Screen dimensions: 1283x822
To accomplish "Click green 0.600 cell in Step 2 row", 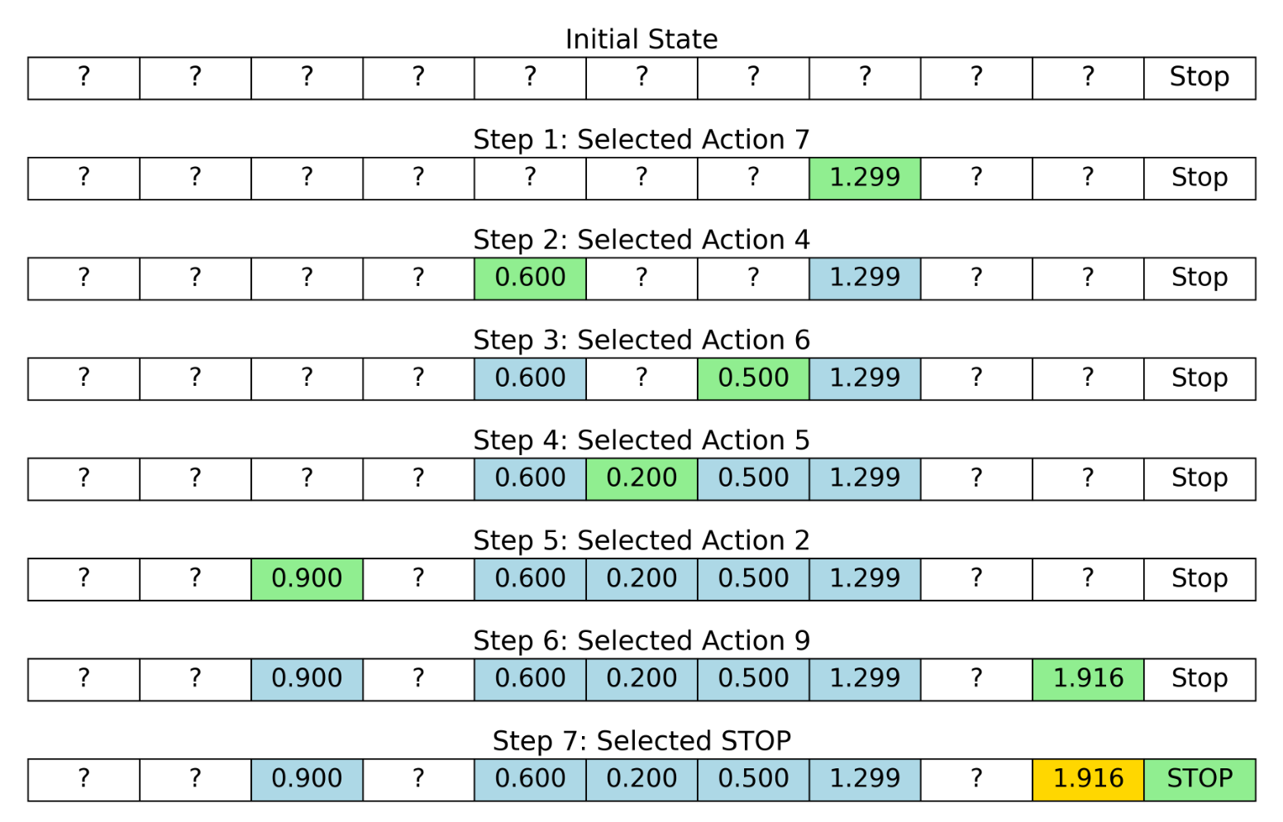I will (530, 278).
